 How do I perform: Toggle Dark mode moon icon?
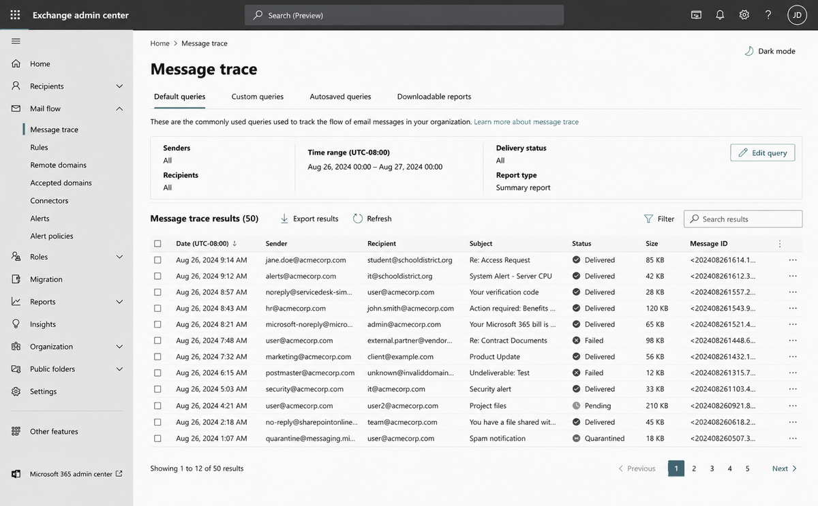[748, 51]
